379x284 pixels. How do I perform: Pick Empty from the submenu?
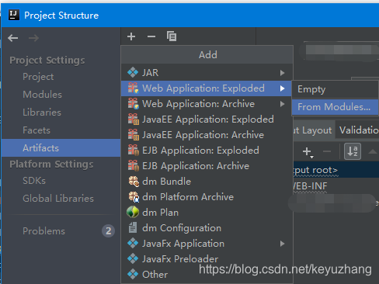click(335, 89)
